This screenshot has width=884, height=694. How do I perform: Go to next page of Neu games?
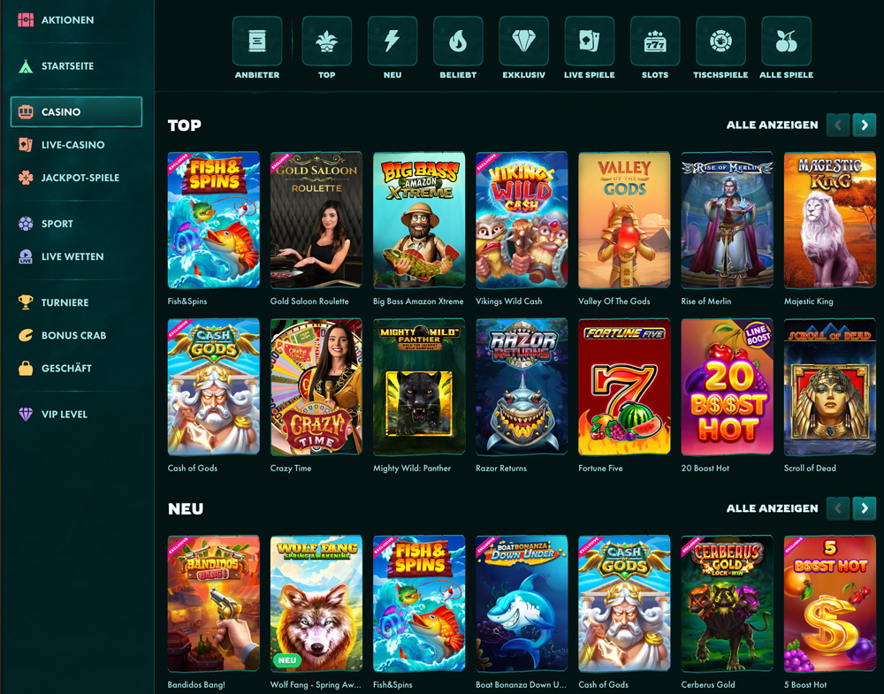865,508
